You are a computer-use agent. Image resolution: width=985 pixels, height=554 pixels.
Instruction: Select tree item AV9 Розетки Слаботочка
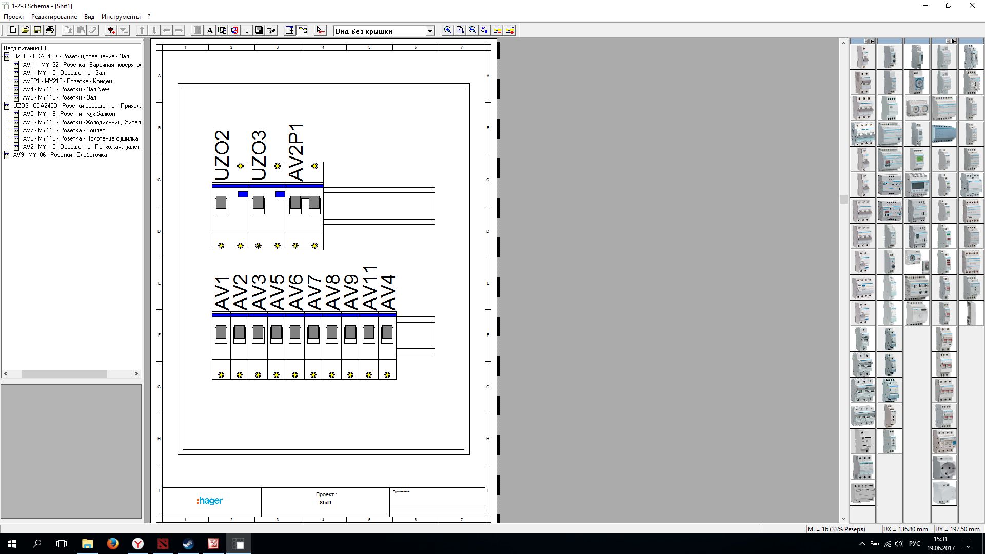pyautogui.click(x=60, y=155)
